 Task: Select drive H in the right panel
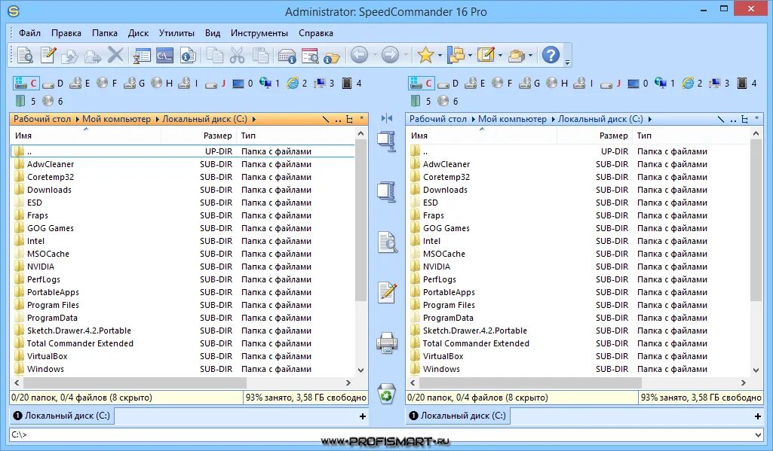[557, 84]
